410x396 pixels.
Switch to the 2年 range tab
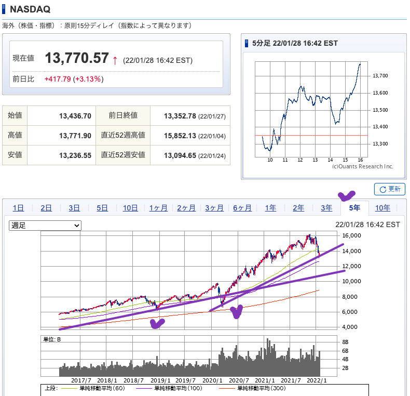298,208
